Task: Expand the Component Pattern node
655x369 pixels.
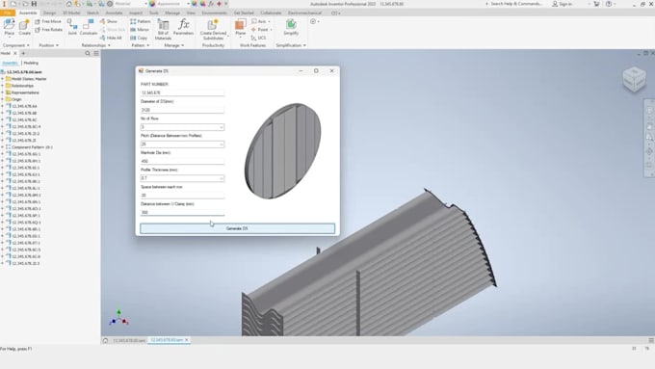Action: (3, 147)
